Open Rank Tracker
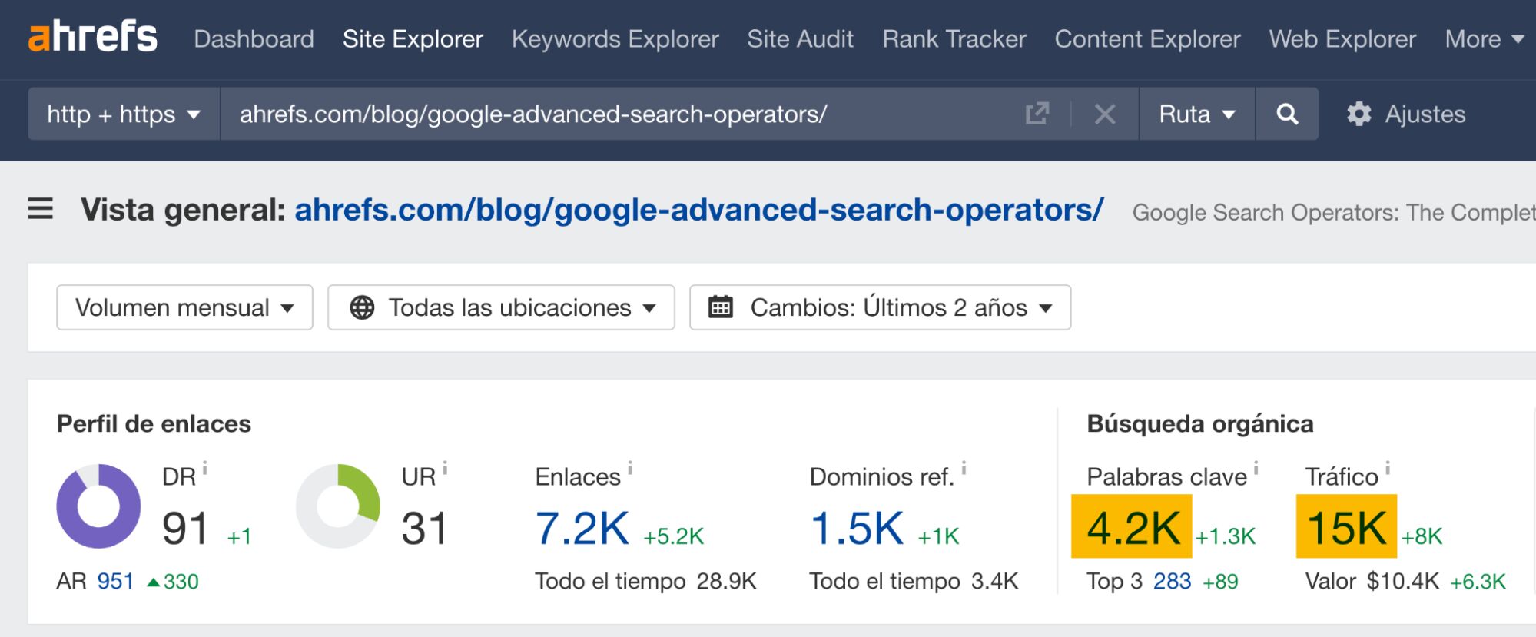 (x=954, y=38)
